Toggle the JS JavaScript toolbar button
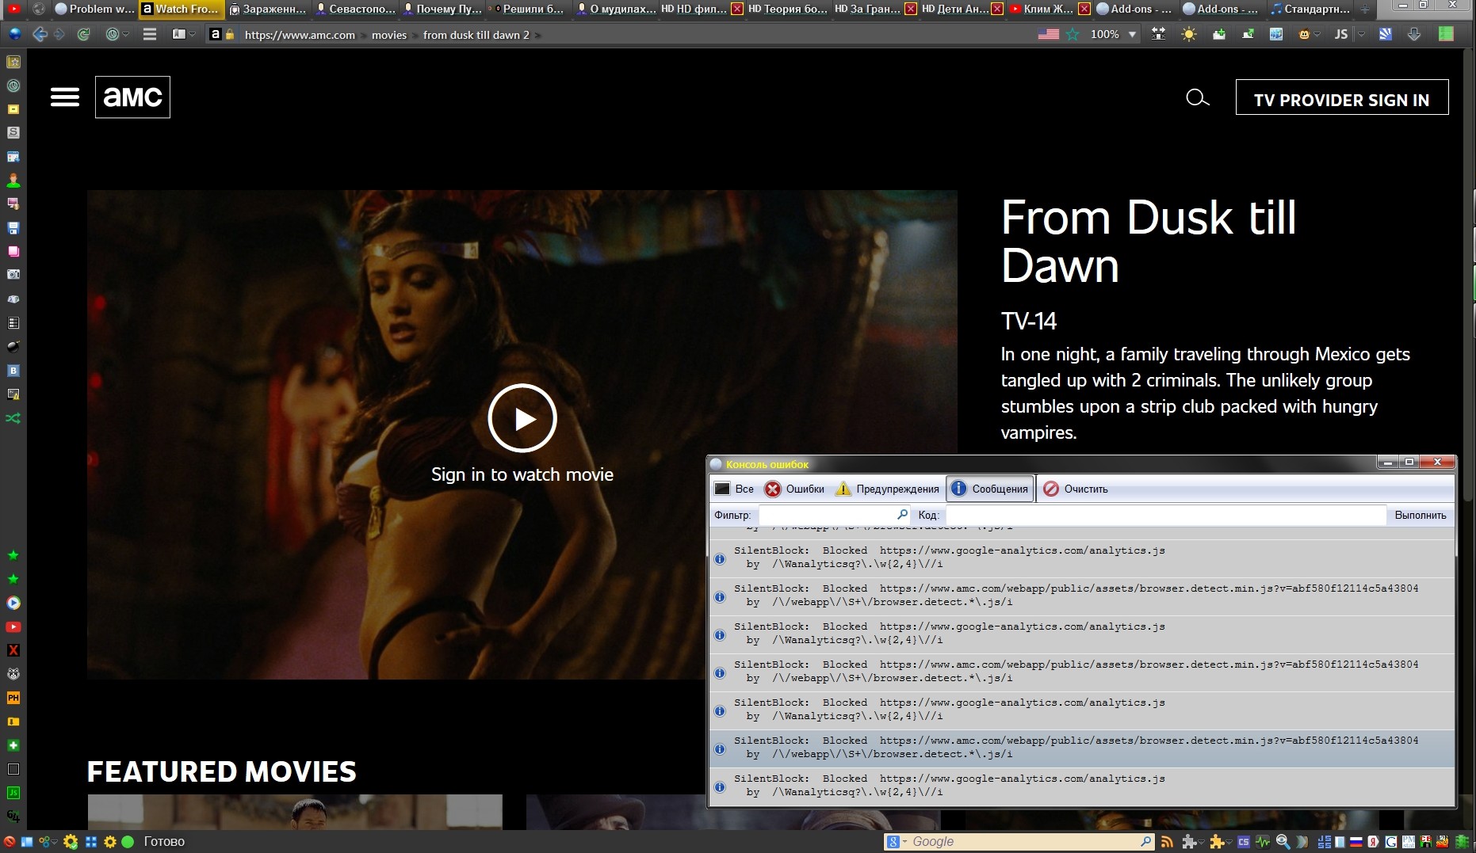This screenshot has width=1476, height=853. [1341, 34]
